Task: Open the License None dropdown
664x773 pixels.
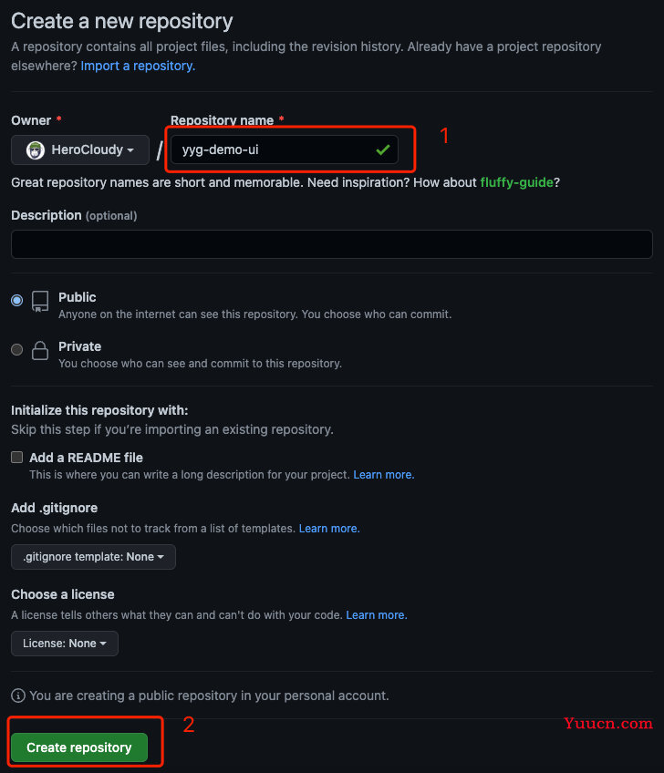Action: [x=65, y=644]
